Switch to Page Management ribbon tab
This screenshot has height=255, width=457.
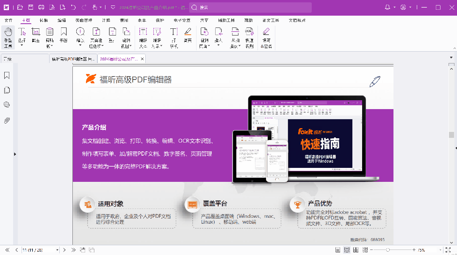pos(83,20)
